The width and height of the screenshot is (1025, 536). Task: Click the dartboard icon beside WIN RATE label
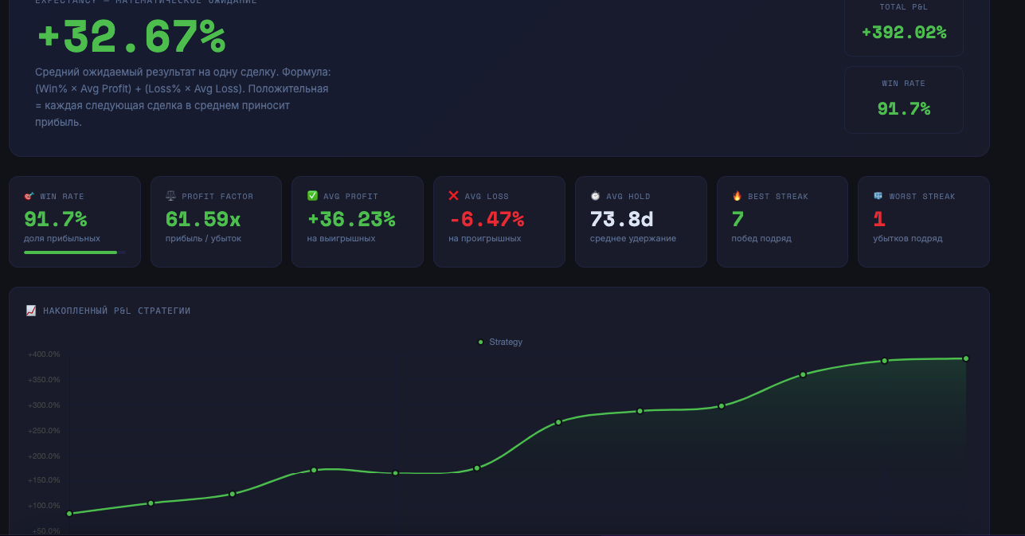pyautogui.click(x=29, y=196)
